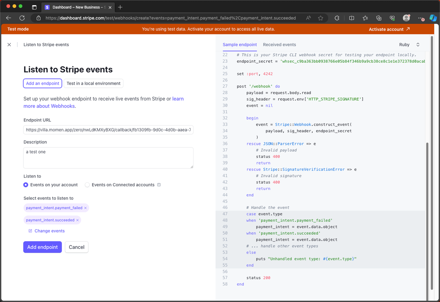This screenshot has height=302, width=440.
Task: Click 'rescue JSON::ParserError => e' line
Action: click(x=281, y=144)
